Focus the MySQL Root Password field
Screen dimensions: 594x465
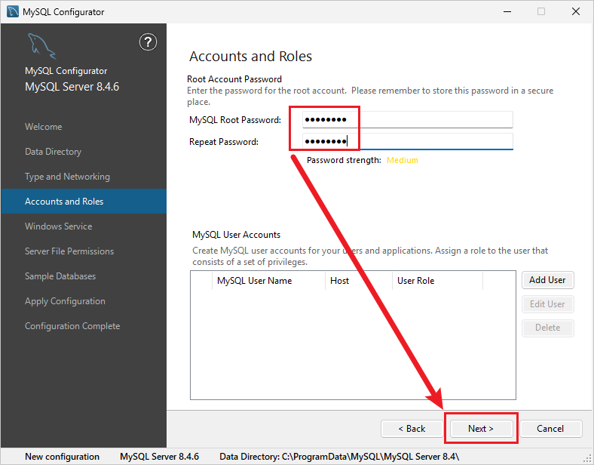[x=408, y=120]
